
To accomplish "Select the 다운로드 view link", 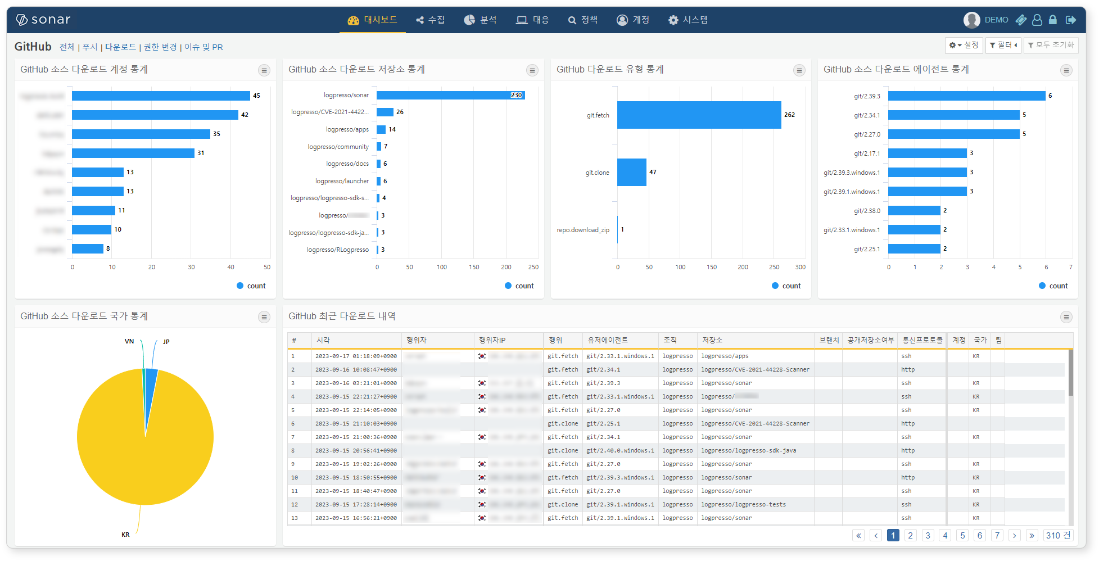I will [x=120, y=47].
